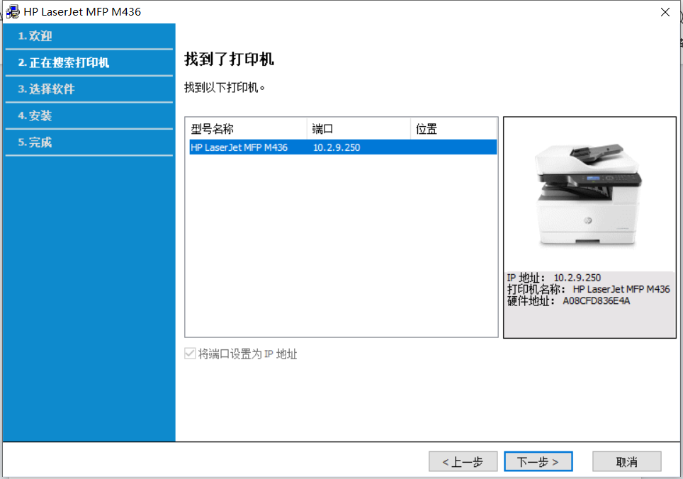This screenshot has height=479, width=683.
Task: Toggle the 将端口设置为 IP 地址 checkbox
Action: (x=190, y=354)
